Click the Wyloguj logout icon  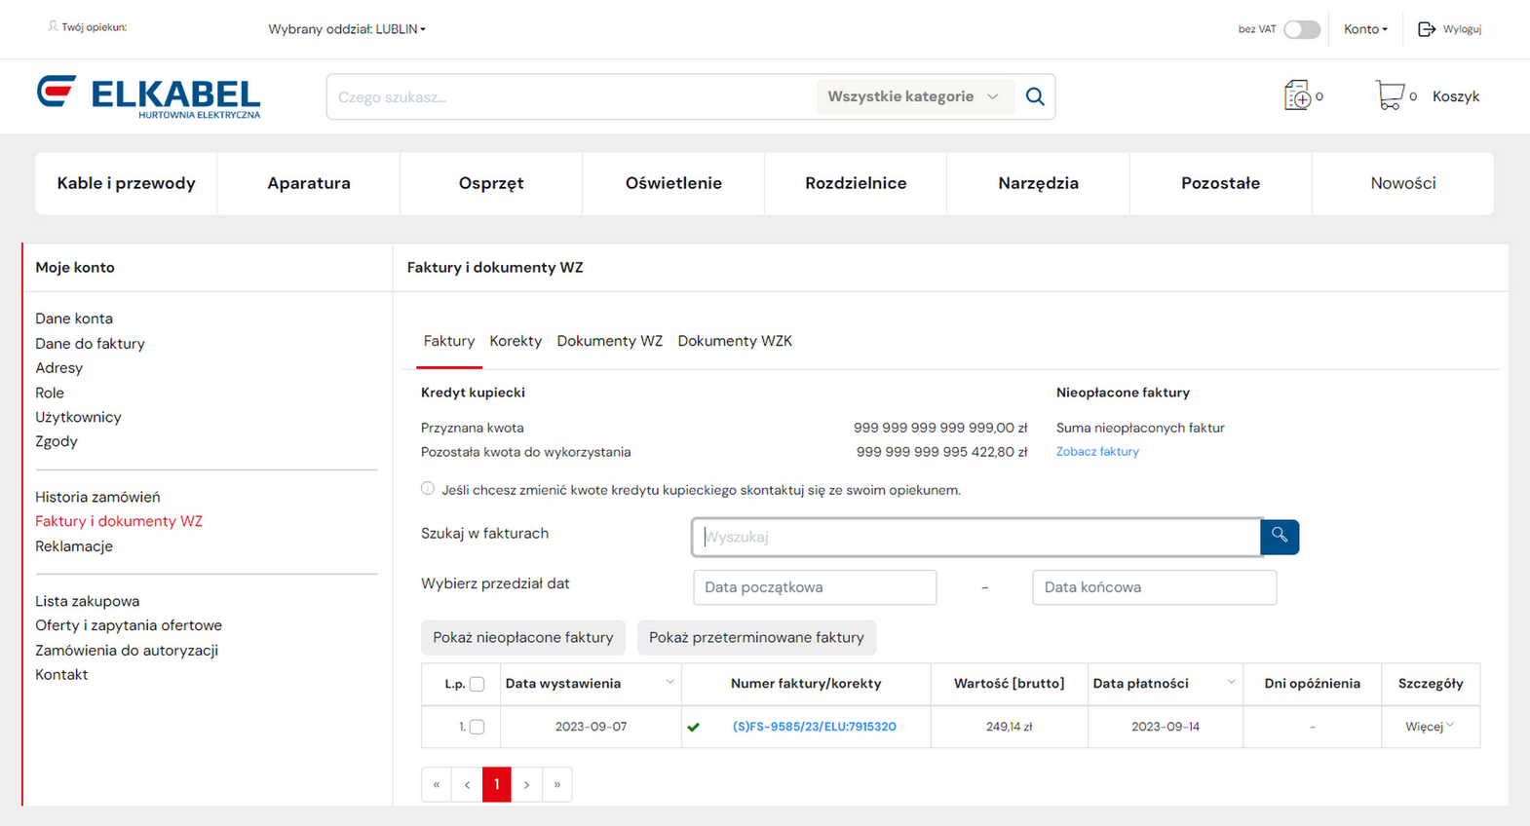(x=1427, y=29)
